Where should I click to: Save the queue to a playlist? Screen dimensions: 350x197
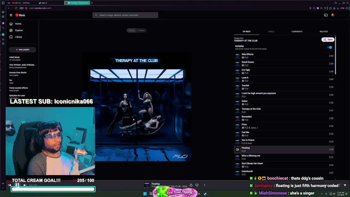coord(328,40)
